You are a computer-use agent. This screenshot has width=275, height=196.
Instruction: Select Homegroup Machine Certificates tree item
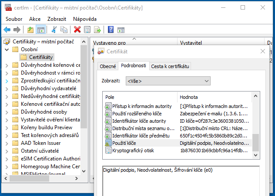(x=50, y=166)
